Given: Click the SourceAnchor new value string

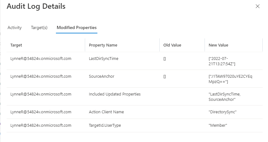Looking at the screenshot, I should click(230, 79).
